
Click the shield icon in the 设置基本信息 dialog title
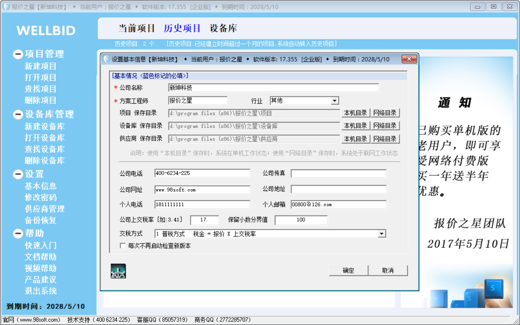106,59
